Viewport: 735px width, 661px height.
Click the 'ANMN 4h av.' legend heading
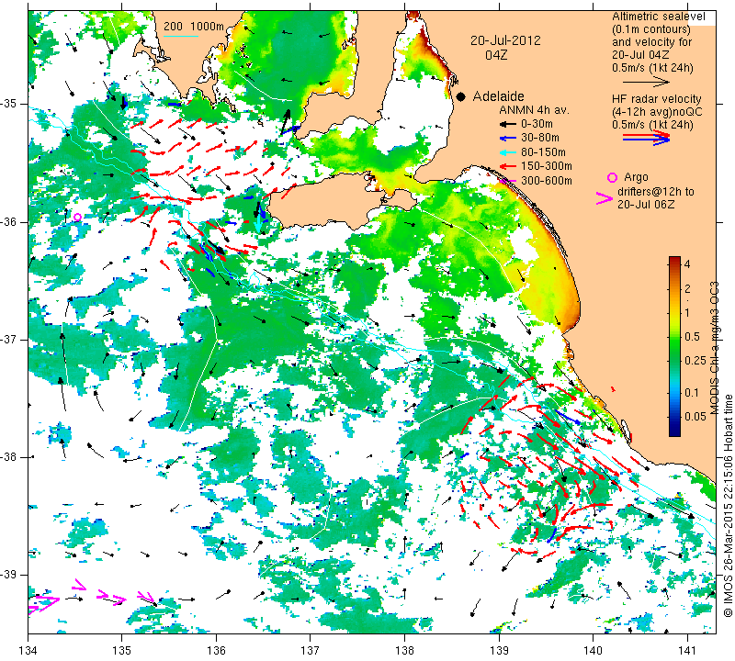(x=534, y=110)
